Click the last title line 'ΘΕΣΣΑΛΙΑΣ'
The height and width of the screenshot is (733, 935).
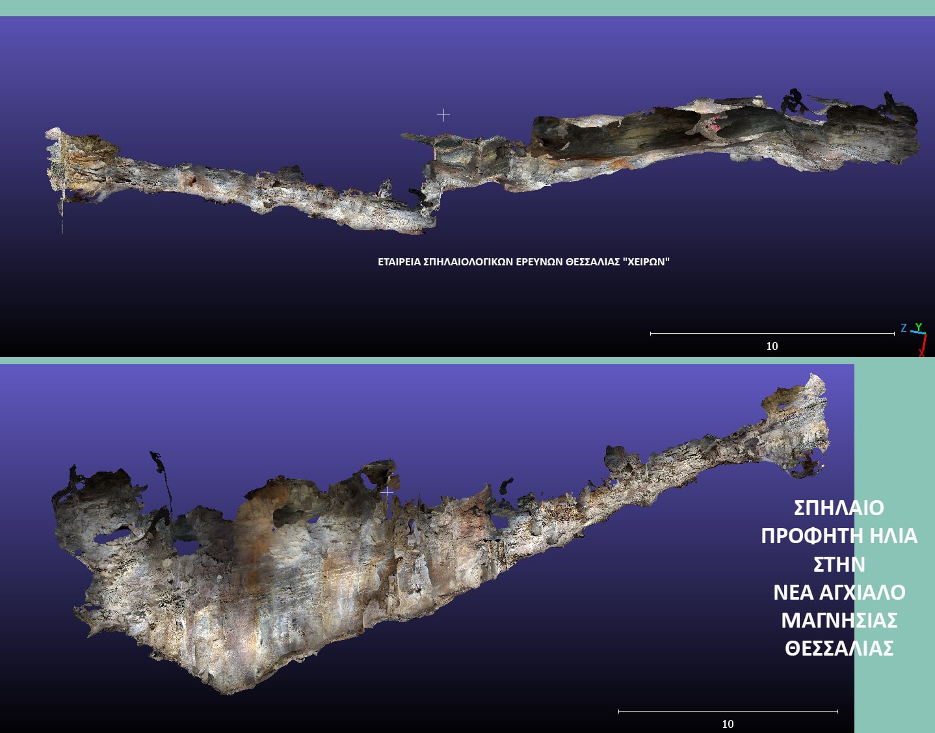point(839,648)
